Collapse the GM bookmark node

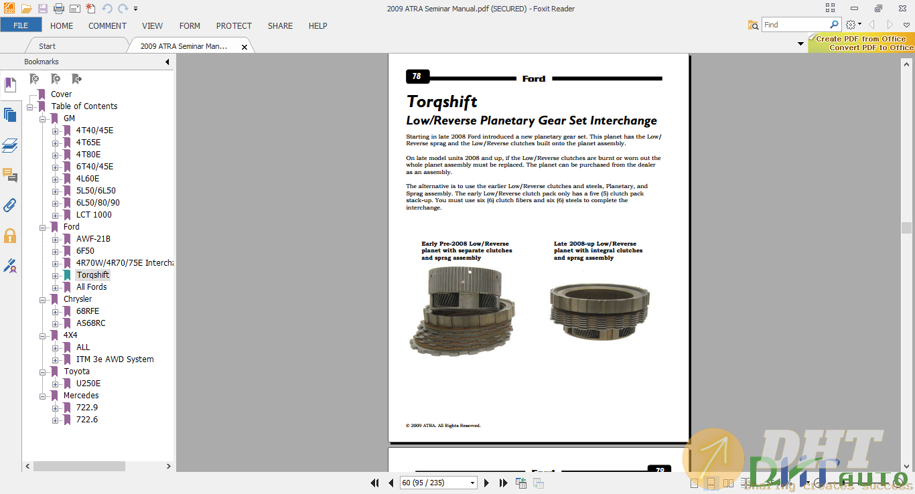tap(43, 118)
